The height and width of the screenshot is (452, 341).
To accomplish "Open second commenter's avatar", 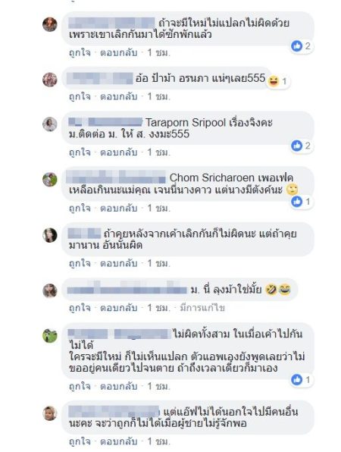I will click(50, 80).
